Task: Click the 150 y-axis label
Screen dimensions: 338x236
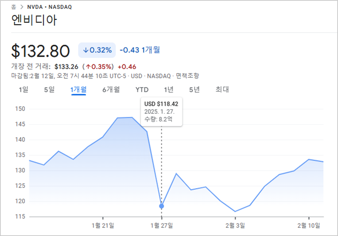Action: [x=20, y=109]
